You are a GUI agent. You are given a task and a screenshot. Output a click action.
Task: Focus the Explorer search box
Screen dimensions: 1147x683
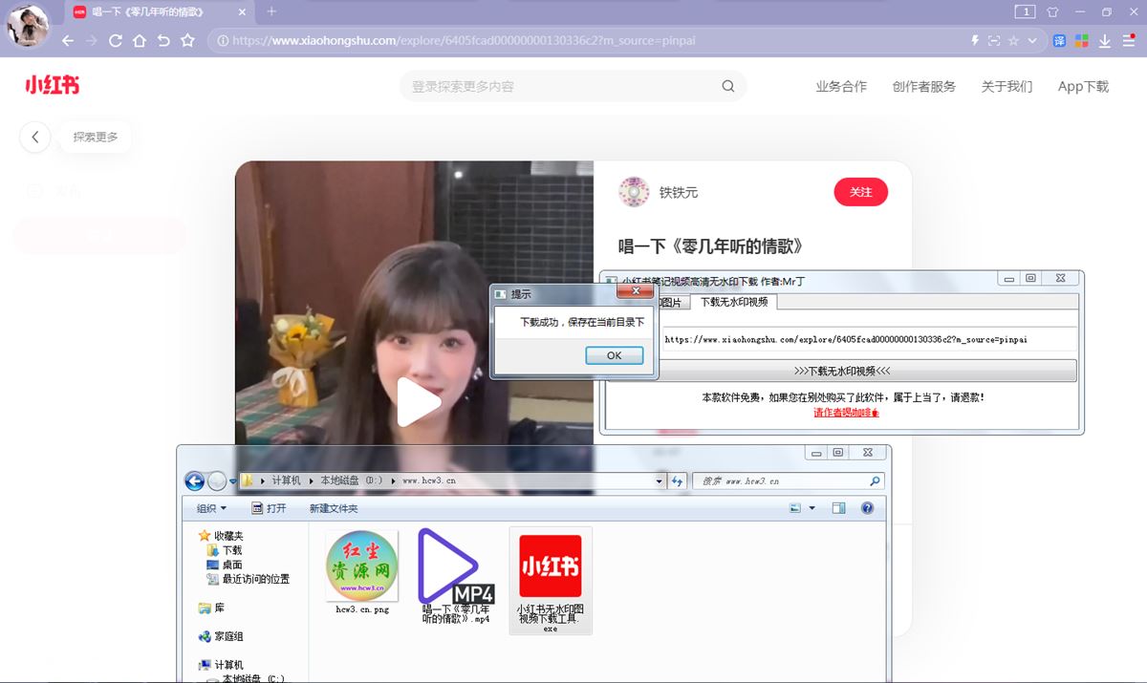pos(788,480)
